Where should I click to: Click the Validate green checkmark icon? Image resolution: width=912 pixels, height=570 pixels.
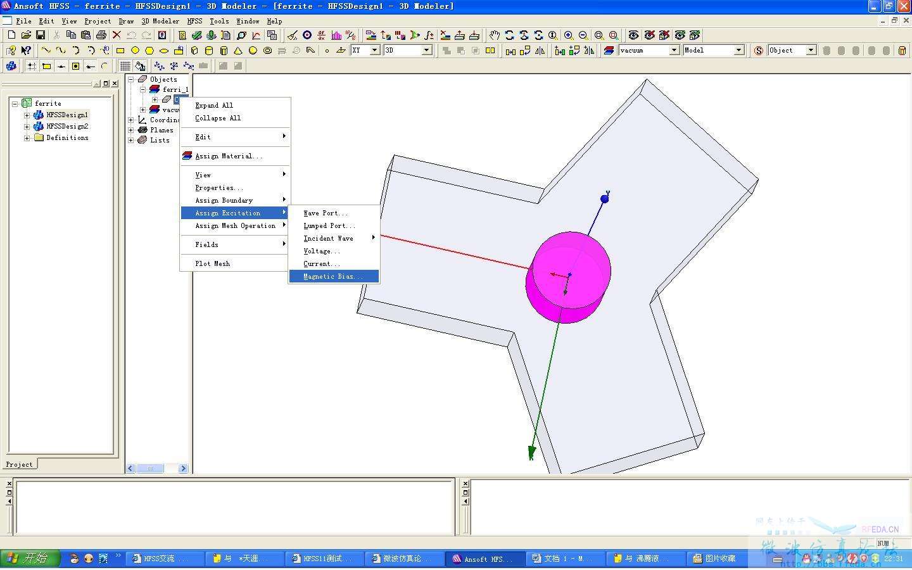pos(197,35)
